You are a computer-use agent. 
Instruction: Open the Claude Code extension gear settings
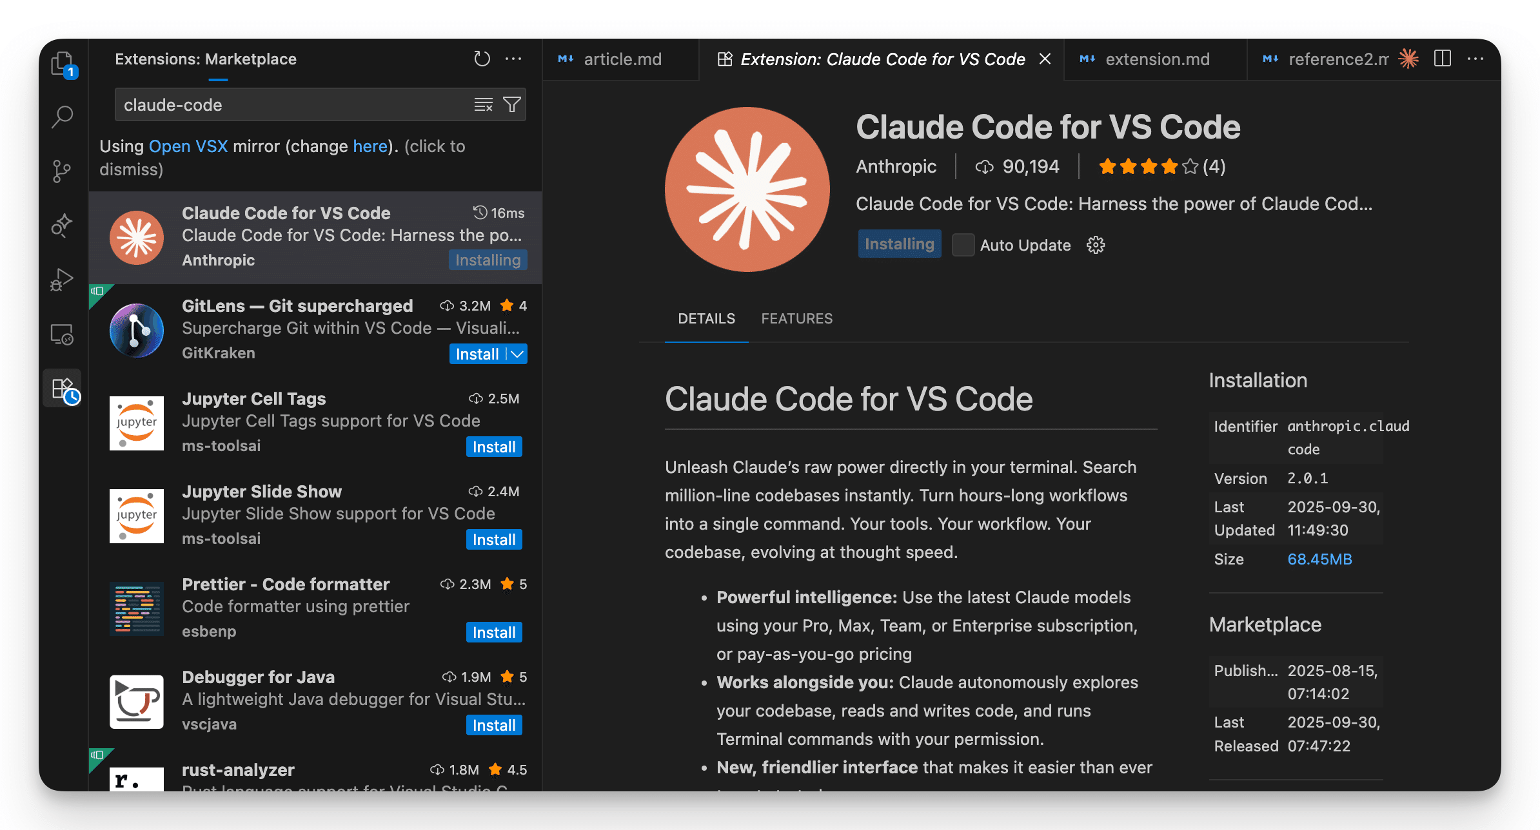(1096, 245)
